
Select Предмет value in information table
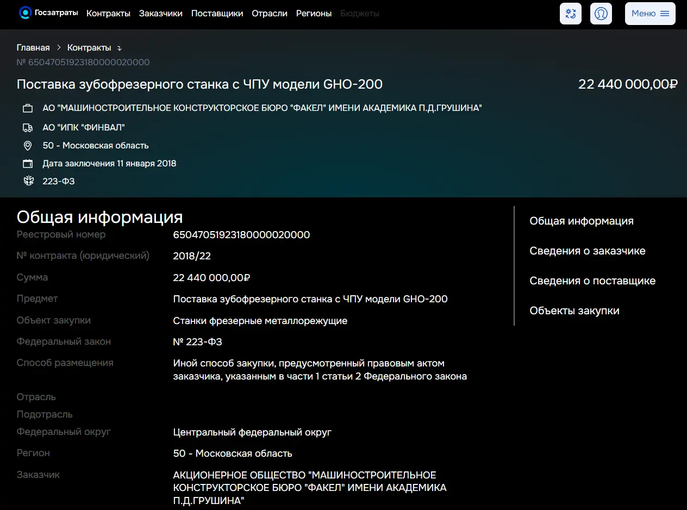click(x=310, y=299)
